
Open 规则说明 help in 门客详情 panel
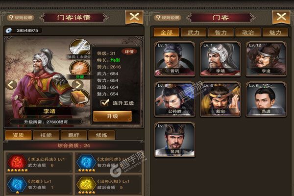tap(21, 18)
